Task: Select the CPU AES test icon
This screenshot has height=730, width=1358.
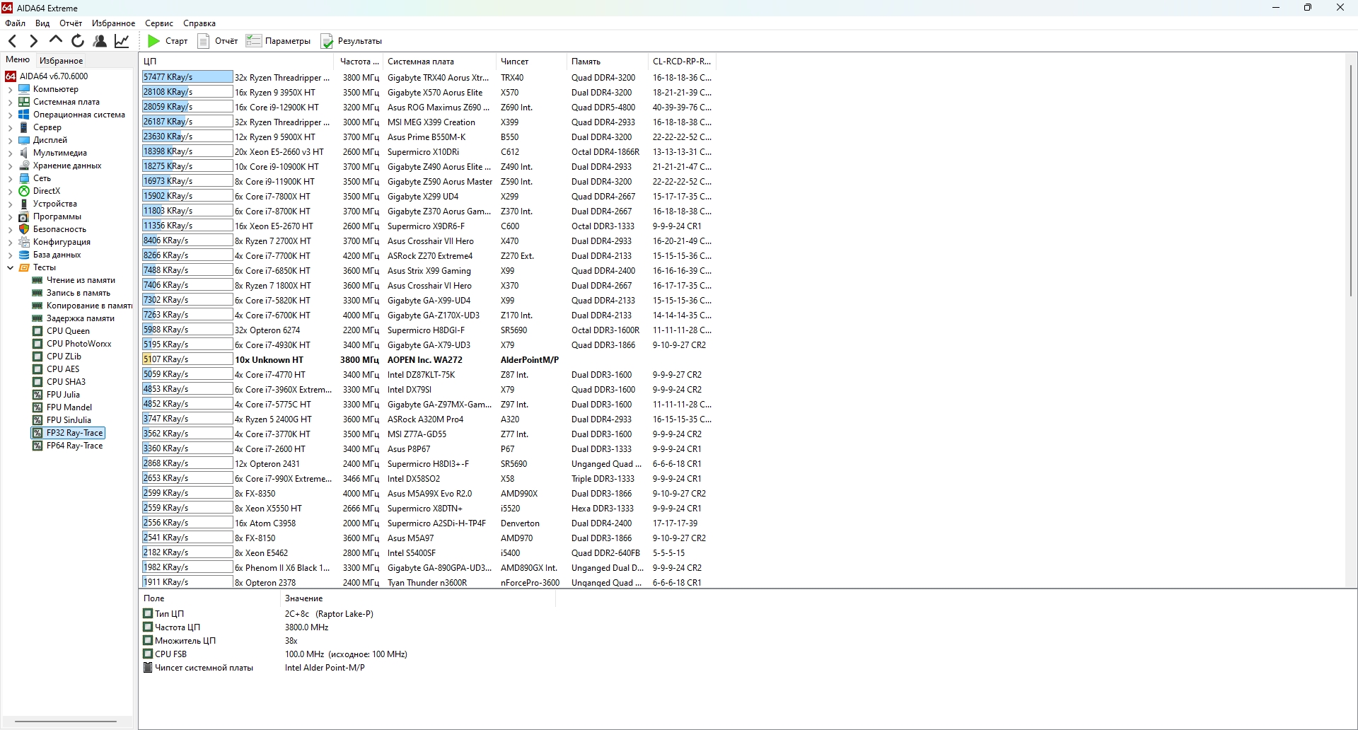Action: (37, 369)
